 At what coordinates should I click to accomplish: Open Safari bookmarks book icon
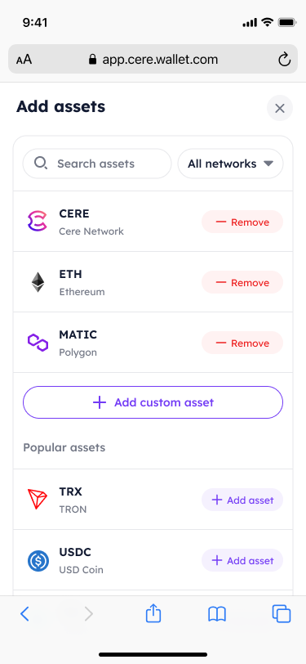(x=217, y=613)
